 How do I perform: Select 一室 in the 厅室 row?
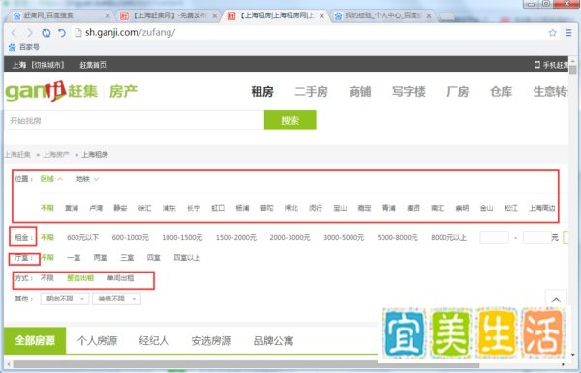(x=74, y=258)
